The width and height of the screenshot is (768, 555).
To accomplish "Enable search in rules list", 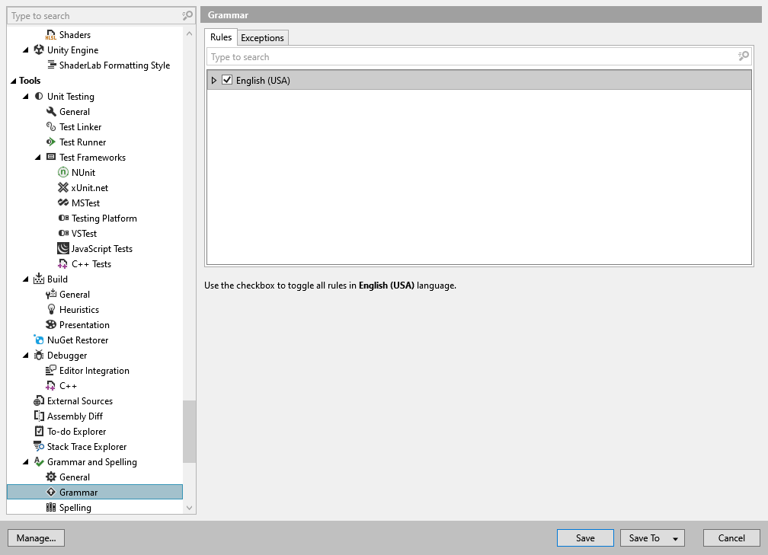I will (x=743, y=56).
